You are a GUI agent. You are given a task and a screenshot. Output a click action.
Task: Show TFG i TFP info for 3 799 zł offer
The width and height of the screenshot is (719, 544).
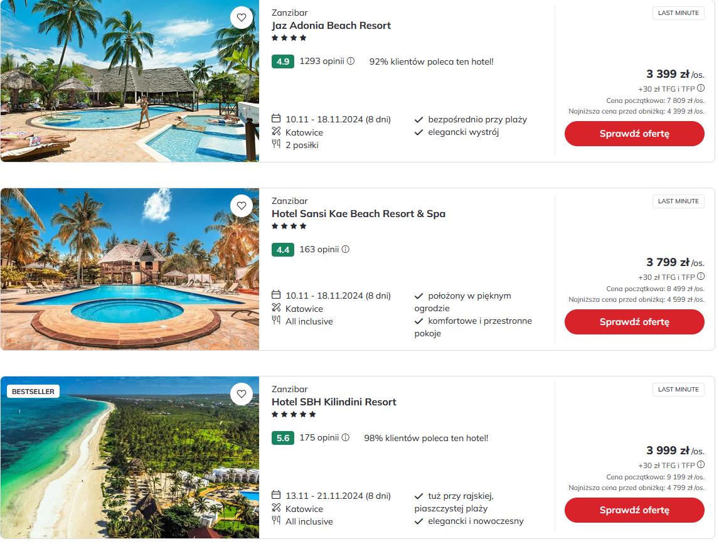click(701, 276)
